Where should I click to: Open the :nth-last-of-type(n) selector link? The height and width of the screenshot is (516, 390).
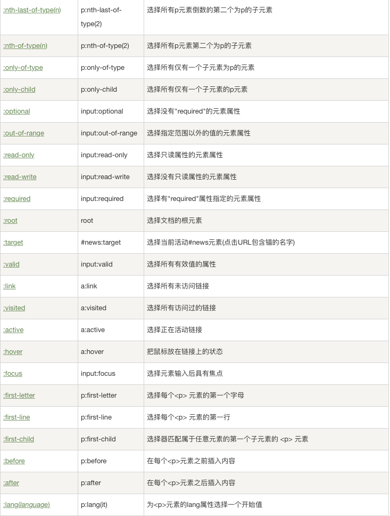[32, 10]
